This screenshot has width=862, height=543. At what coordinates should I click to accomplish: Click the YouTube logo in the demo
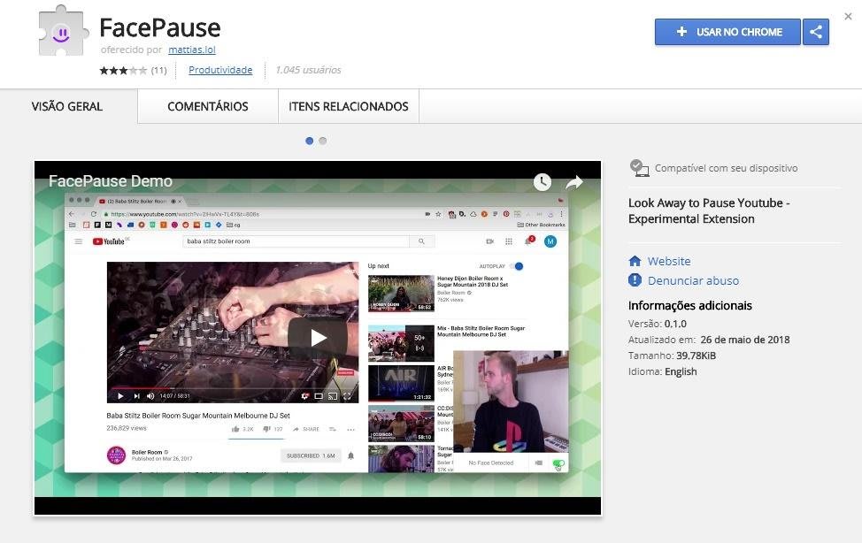pyautogui.click(x=111, y=241)
